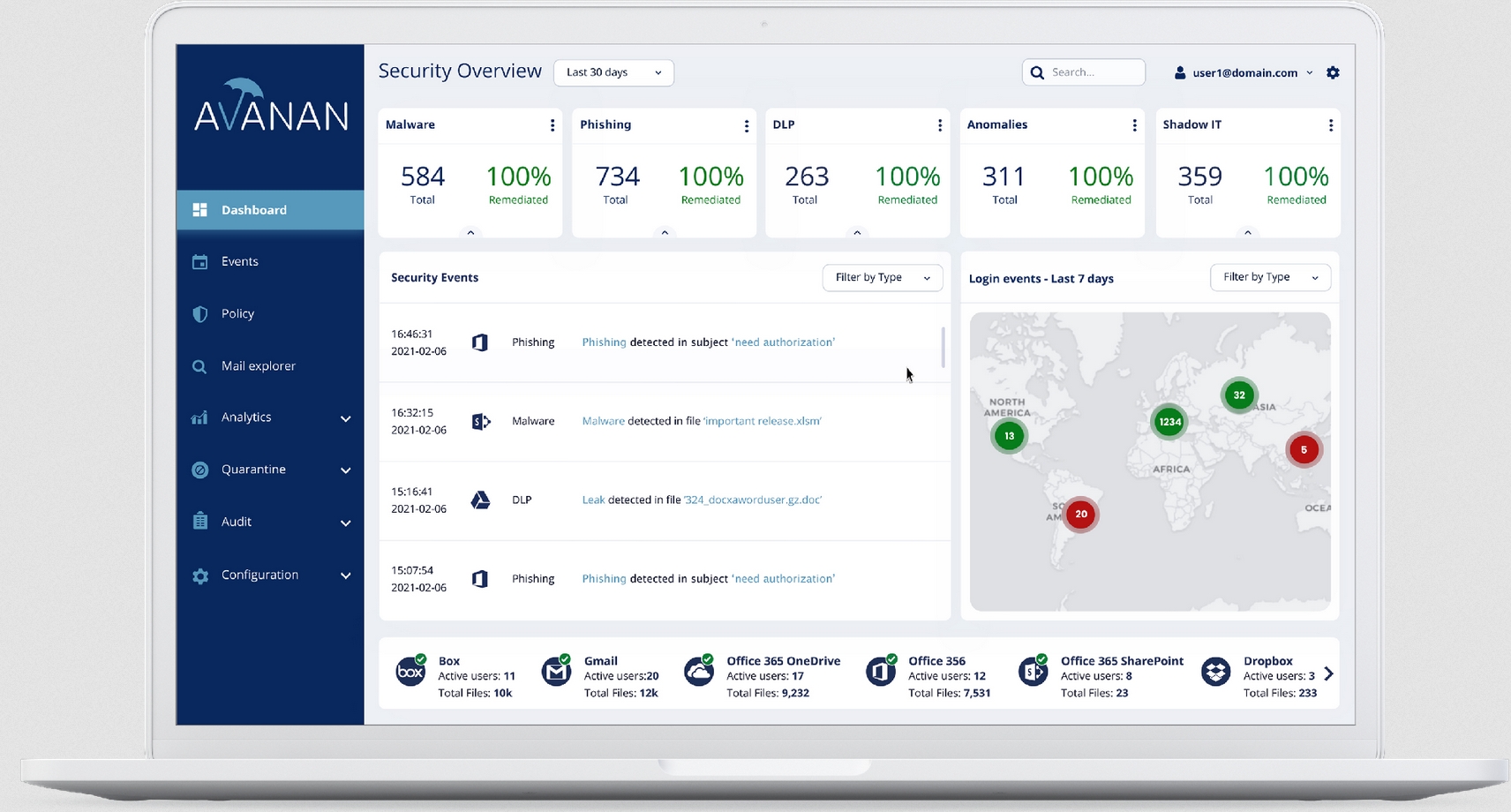This screenshot has height=812, width=1511.
Task: Open Security Events Filter by Type dropdown
Action: pyautogui.click(x=882, y=278)
